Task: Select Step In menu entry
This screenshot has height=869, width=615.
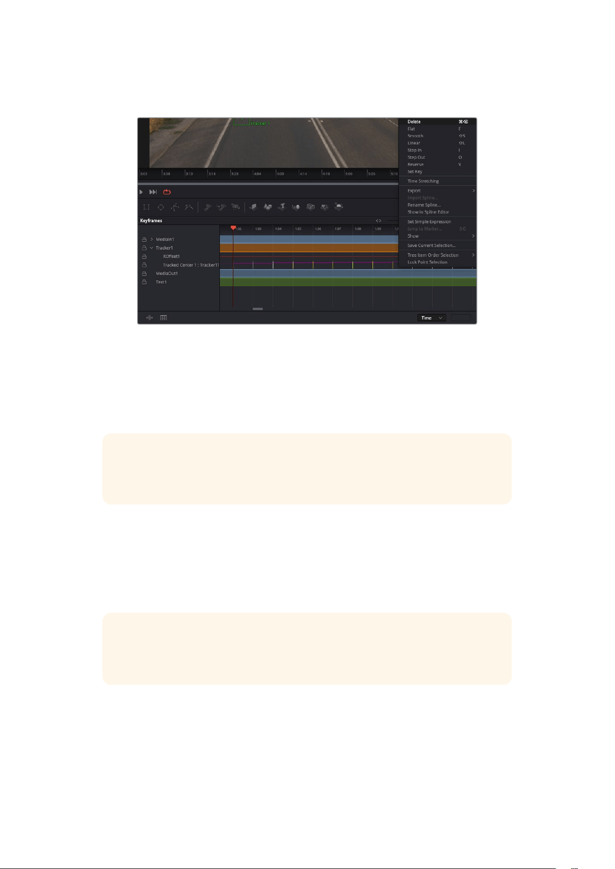Action: point(438,151)
